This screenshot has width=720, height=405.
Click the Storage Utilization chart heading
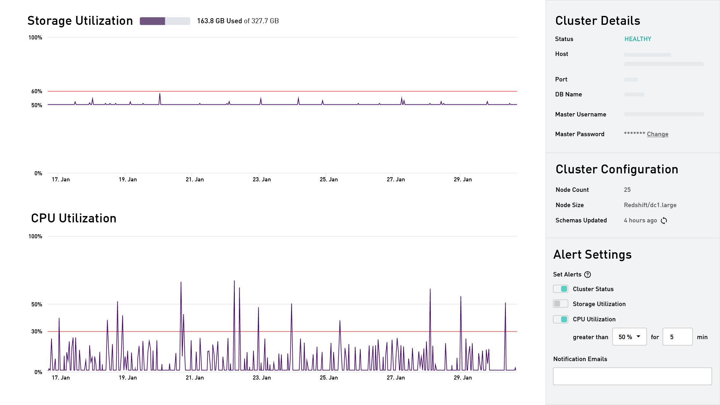pyautogui.click(x=80, y=21)
